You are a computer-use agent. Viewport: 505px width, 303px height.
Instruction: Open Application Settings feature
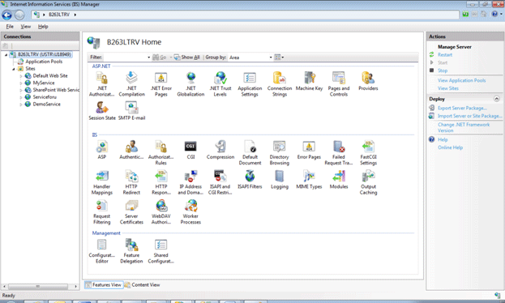[250, 84]
